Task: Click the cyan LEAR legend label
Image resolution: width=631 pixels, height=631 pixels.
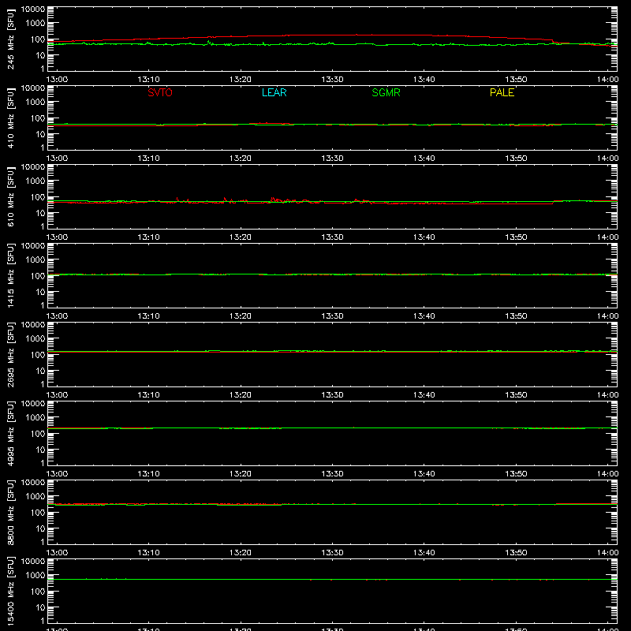Action: pyautogui.click(x=274, y=92)
